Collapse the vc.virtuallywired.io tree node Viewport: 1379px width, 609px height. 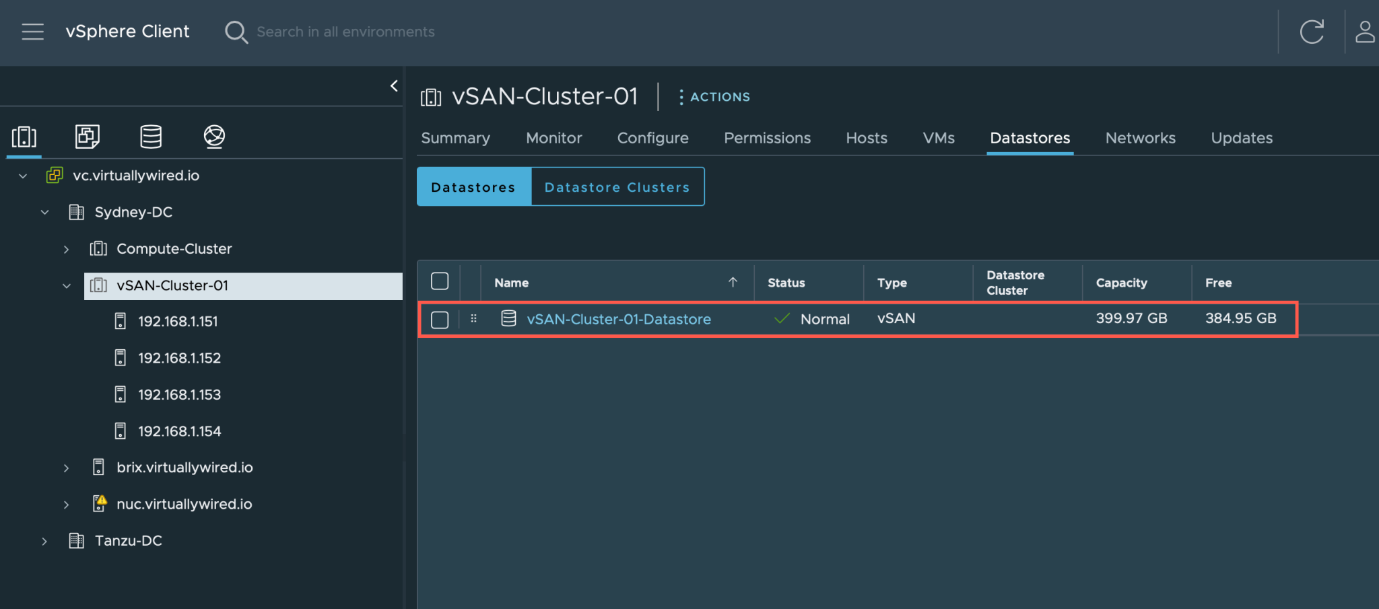(x=23, y=176)
